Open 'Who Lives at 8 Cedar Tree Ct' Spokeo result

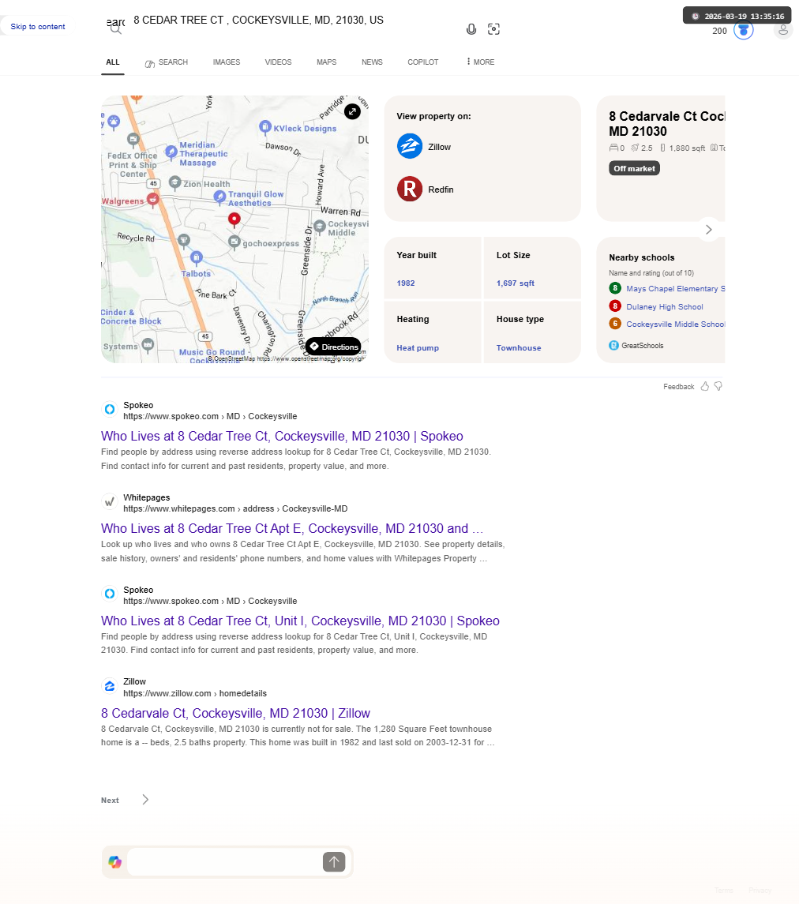click(x=282, y=437)
